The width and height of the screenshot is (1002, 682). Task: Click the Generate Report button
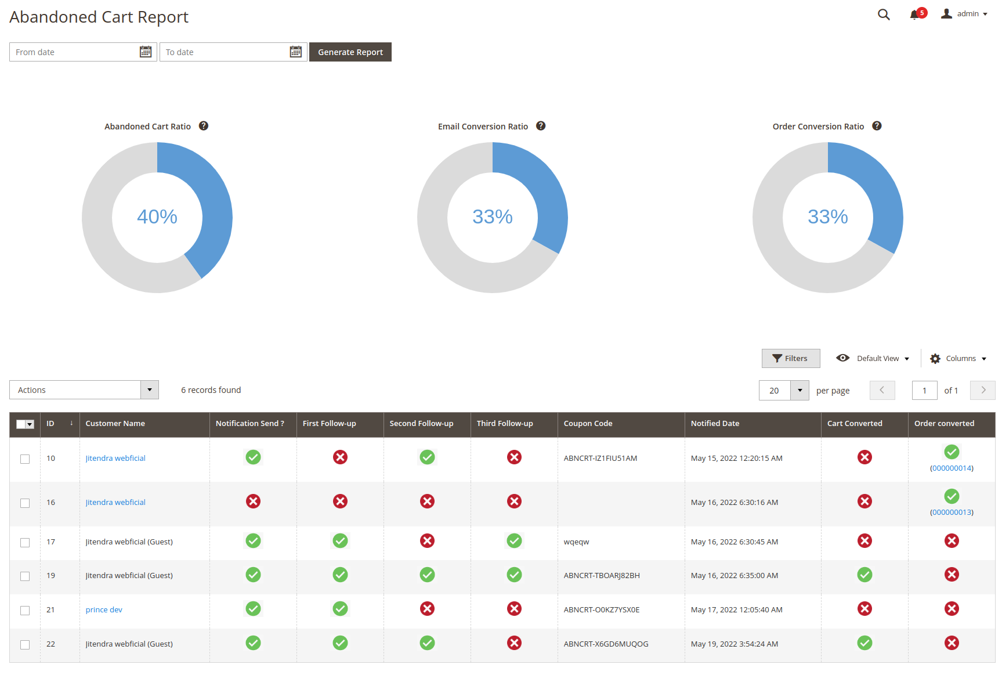(x=350, y=52)
